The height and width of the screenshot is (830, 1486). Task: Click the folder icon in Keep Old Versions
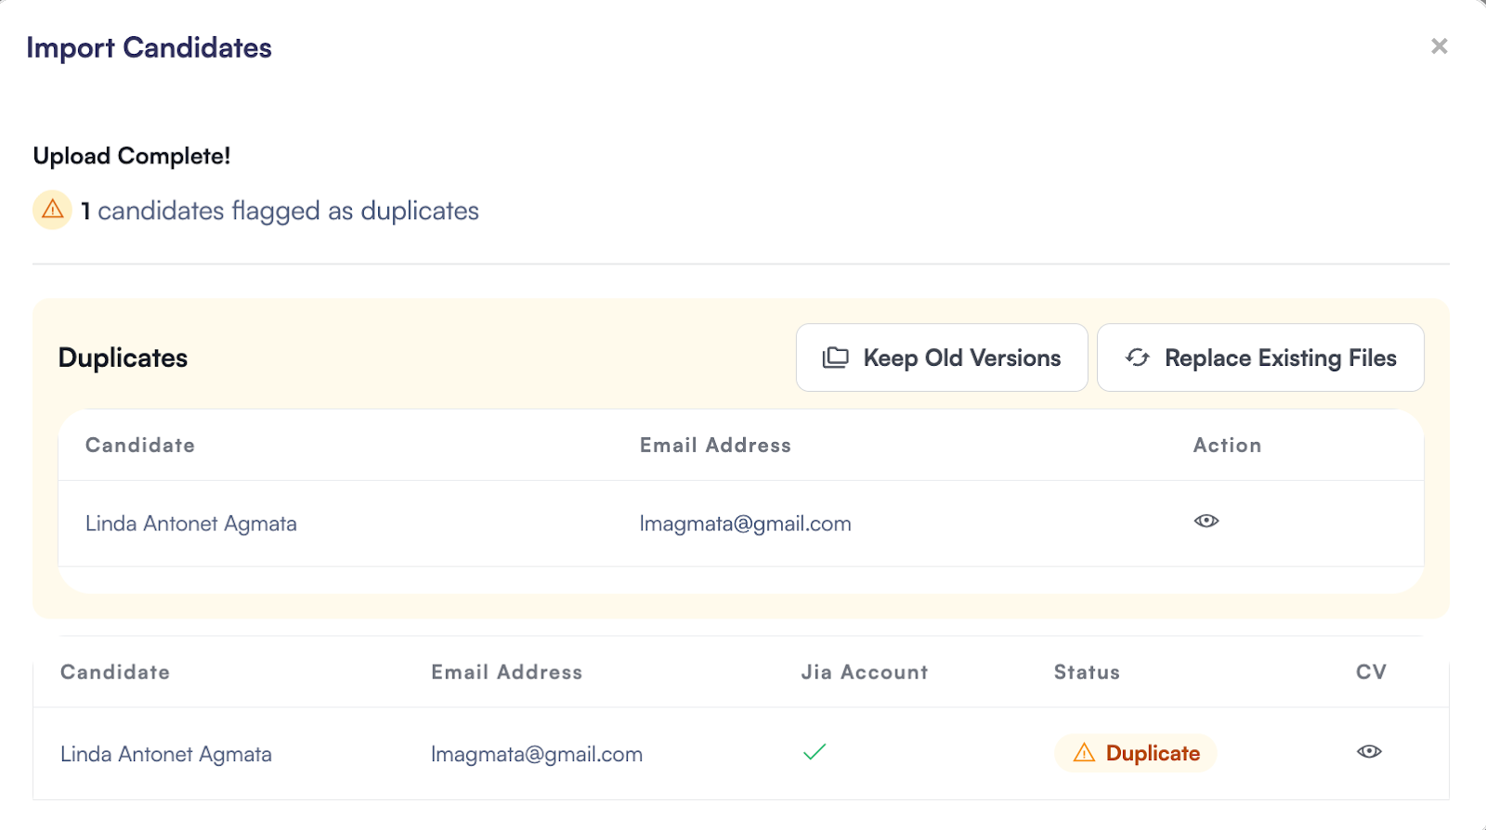835,357
